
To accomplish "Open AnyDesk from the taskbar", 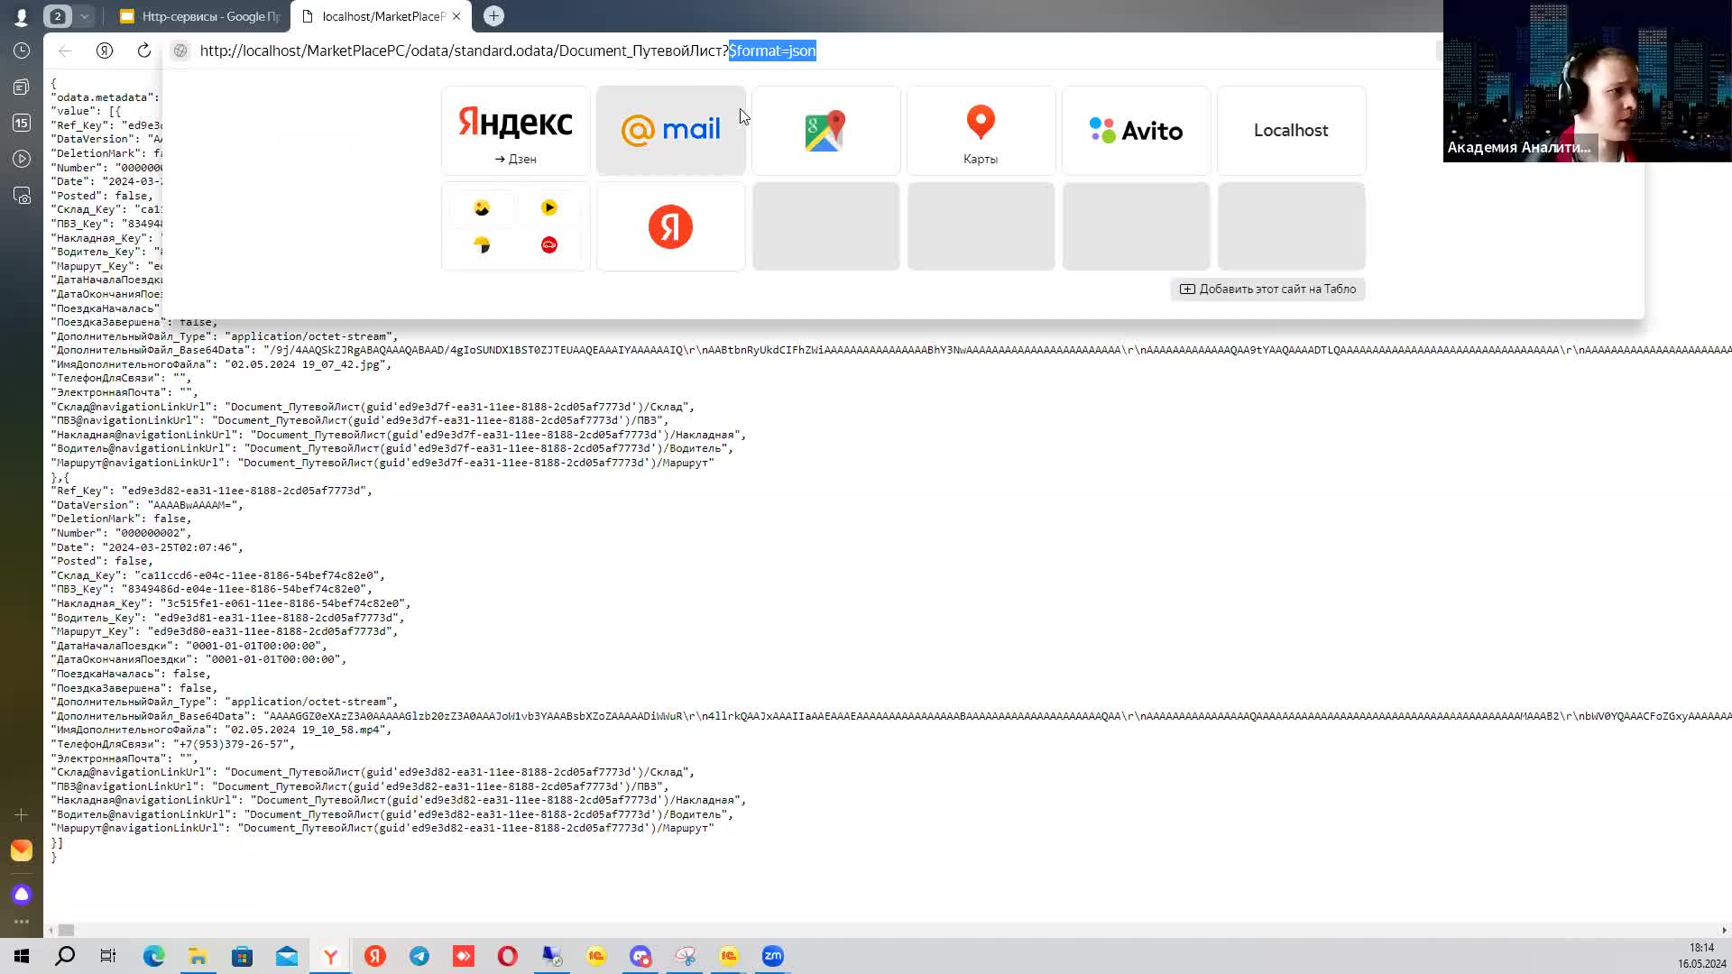I will pyautogui.click(x=464, y=956).
